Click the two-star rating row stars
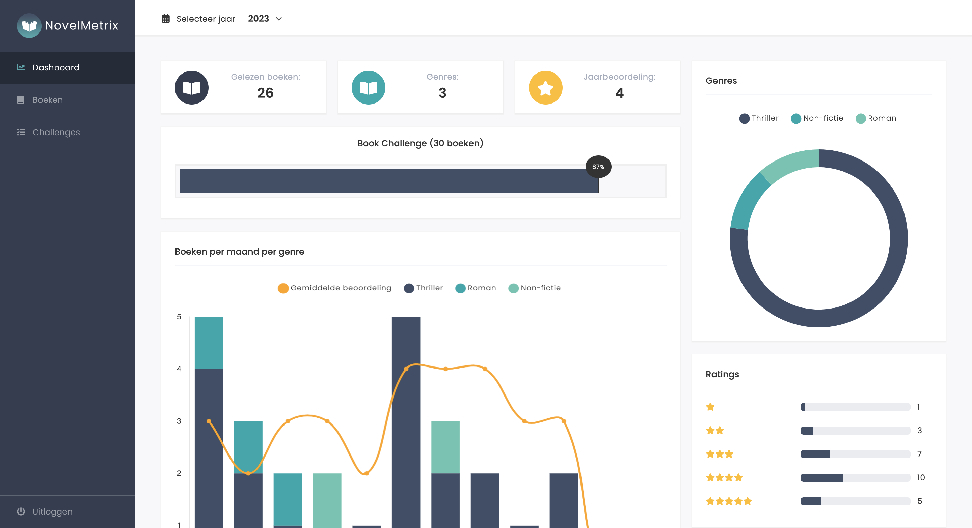Image resolution: width=972 pixels, height=528 pixels. point(715,430)
